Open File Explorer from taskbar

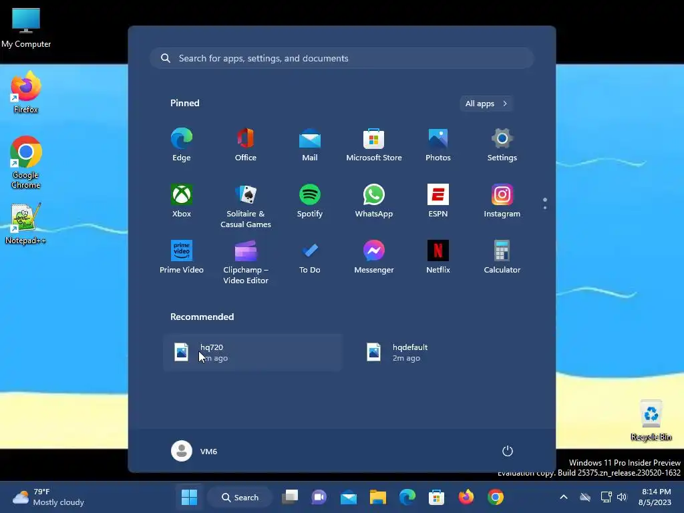click(378, 497)
